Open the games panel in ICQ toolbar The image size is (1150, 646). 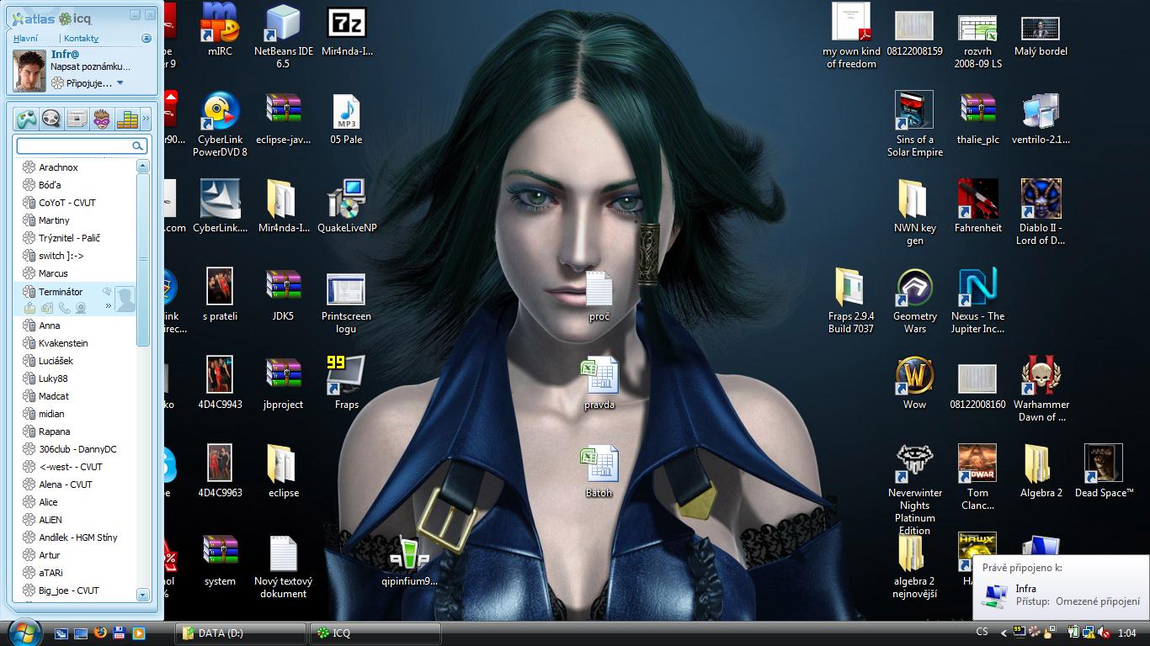pos(26,119)
